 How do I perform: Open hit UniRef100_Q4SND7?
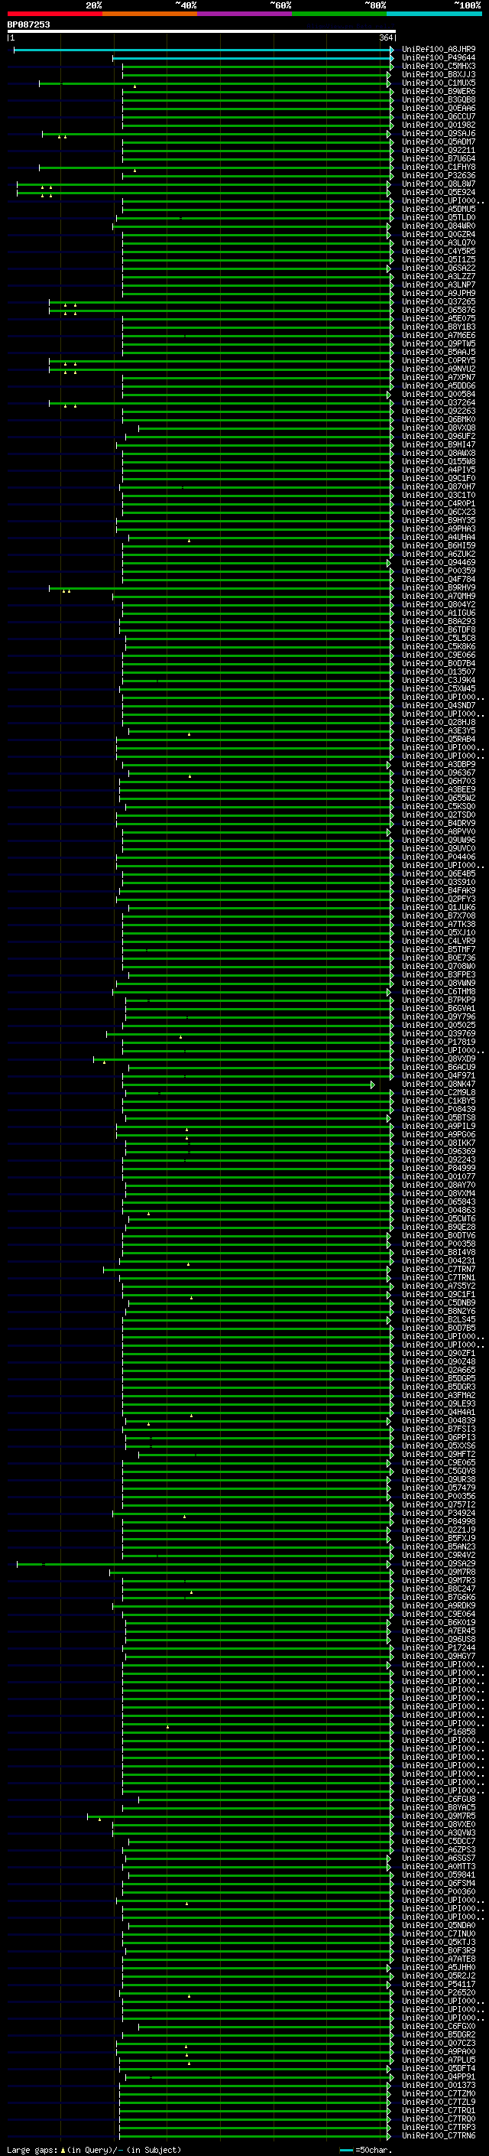(x=439, y=706)
